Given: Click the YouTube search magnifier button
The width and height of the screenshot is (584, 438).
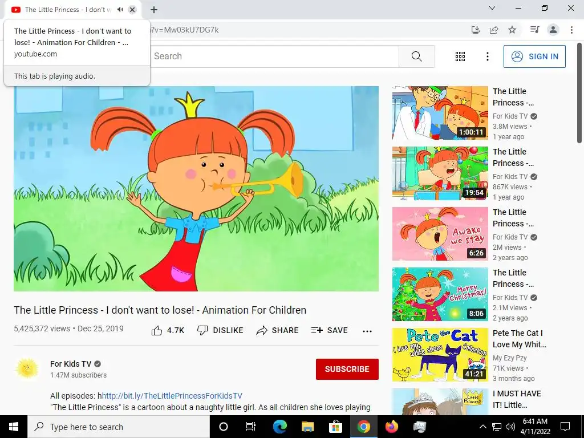Looking at the screenshot, I should (416, 56).
